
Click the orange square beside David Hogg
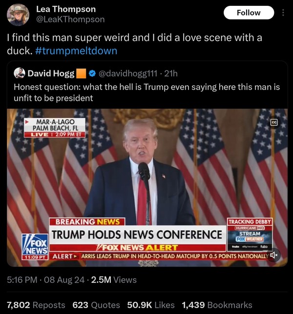(81, 73)
